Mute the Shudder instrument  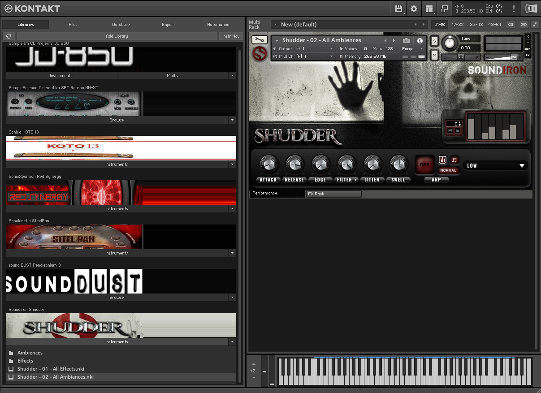[434, 55]
